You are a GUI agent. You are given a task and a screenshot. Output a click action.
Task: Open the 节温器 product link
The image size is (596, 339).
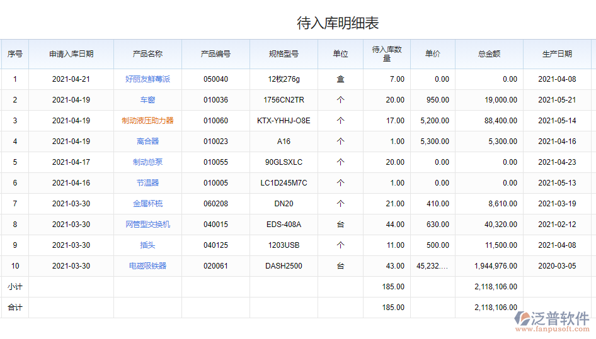click(x=147, y=183)
